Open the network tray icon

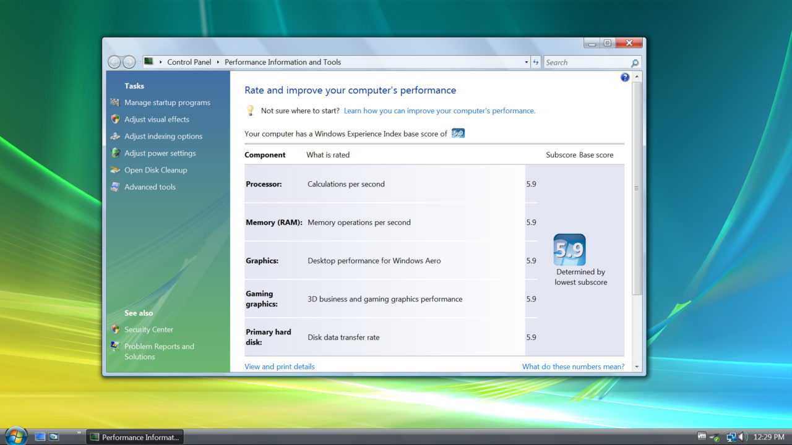pos(731,437)
